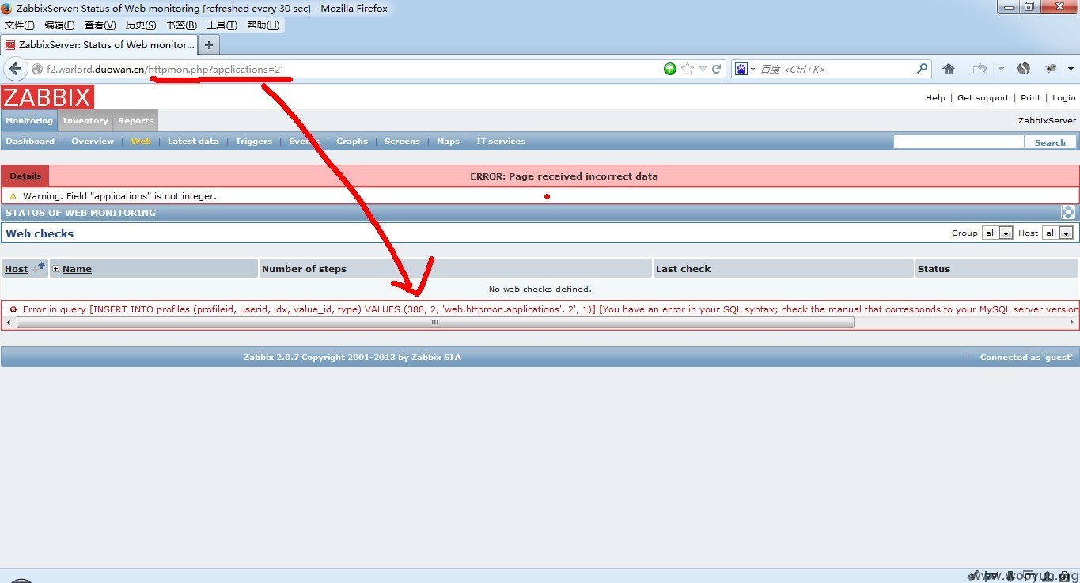Switch to Inventory tab
This screenshot has height=583, width=1080.
coord(85,120)
